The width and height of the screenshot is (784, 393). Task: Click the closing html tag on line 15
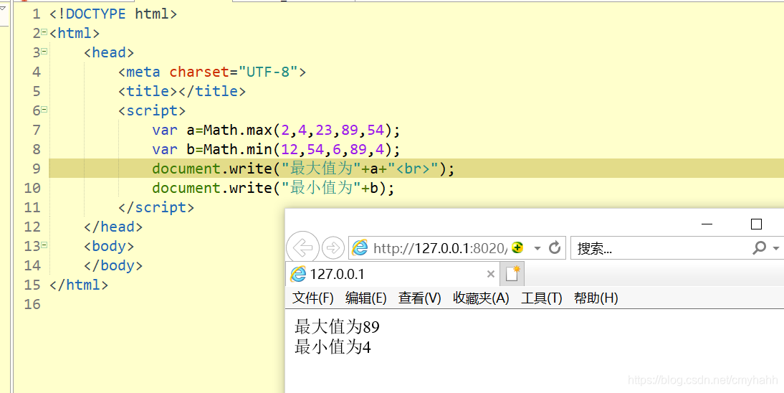(79, 285)
